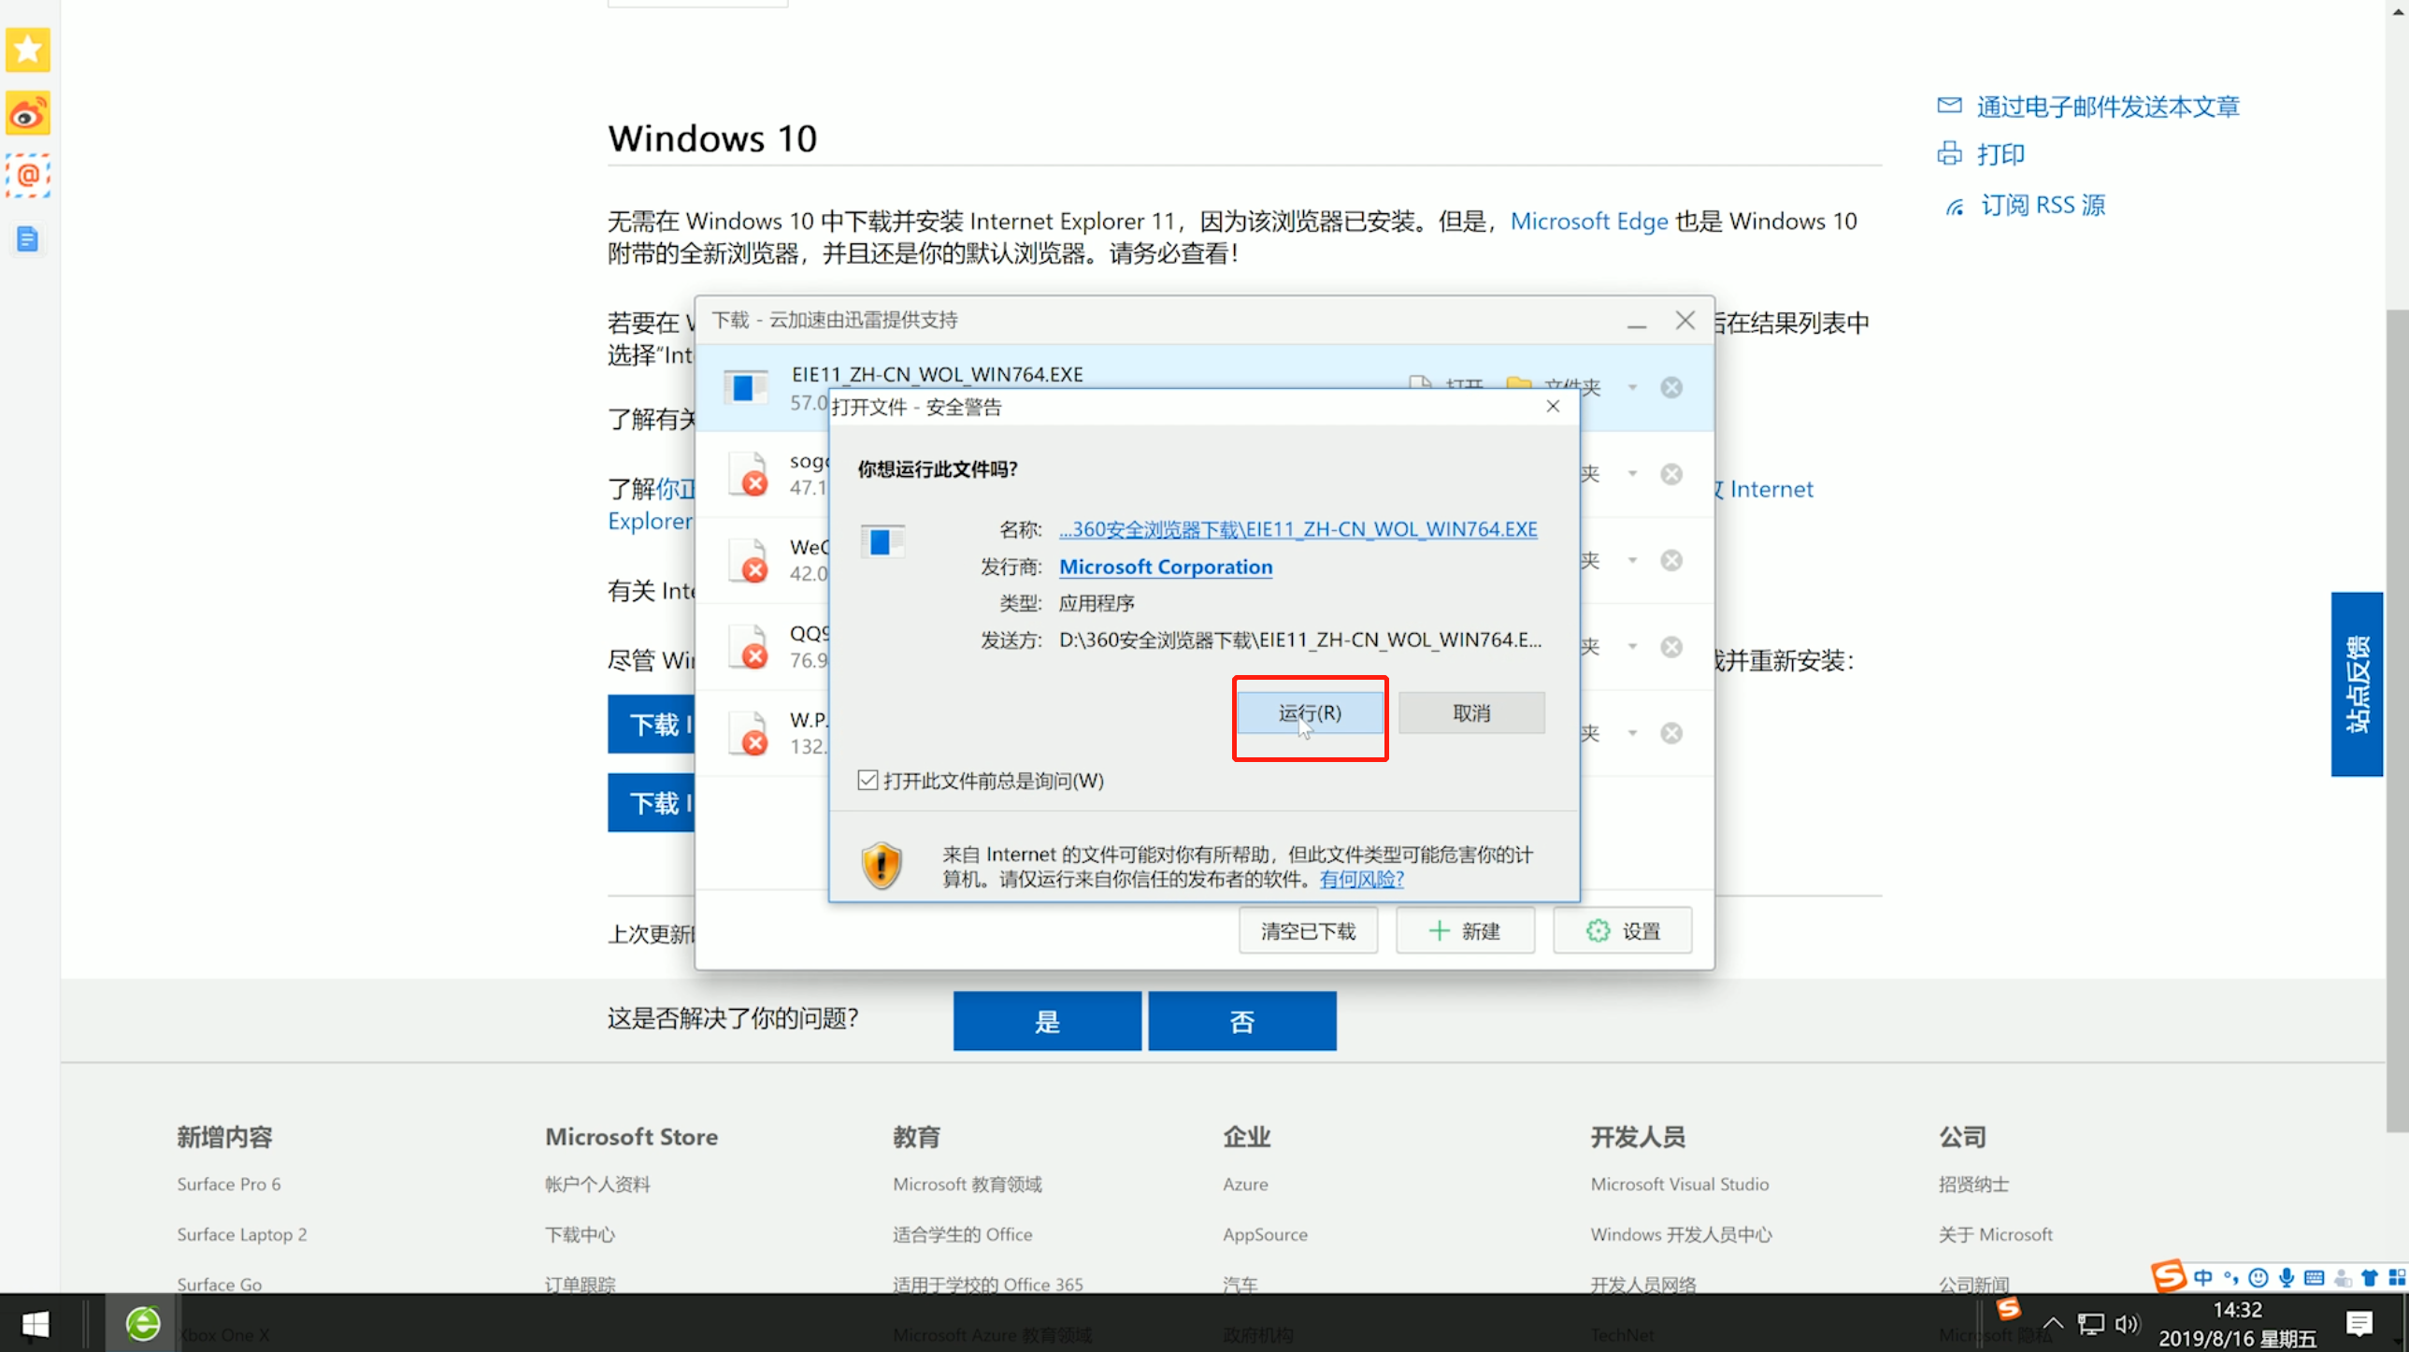Expand dropdown arrow on the W.P. download row

(1632, 732)
